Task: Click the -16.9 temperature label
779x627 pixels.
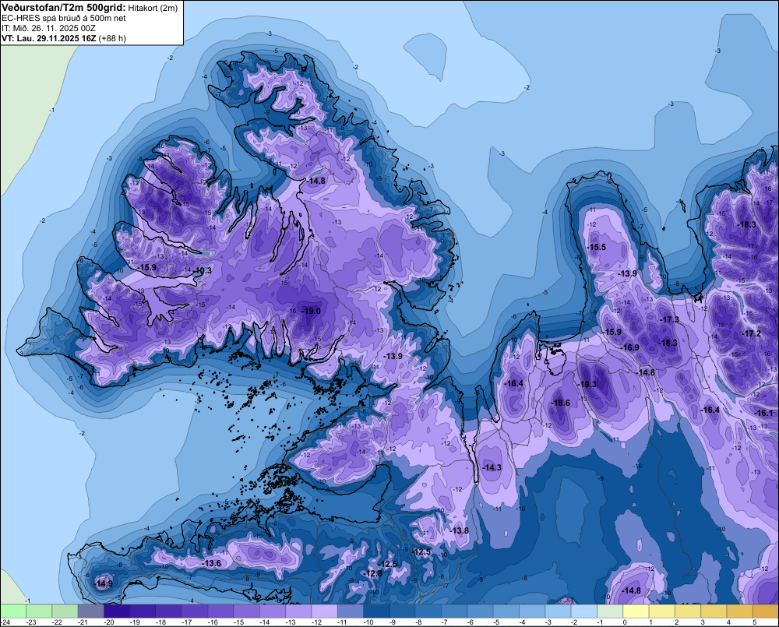Action: [630, 347]
